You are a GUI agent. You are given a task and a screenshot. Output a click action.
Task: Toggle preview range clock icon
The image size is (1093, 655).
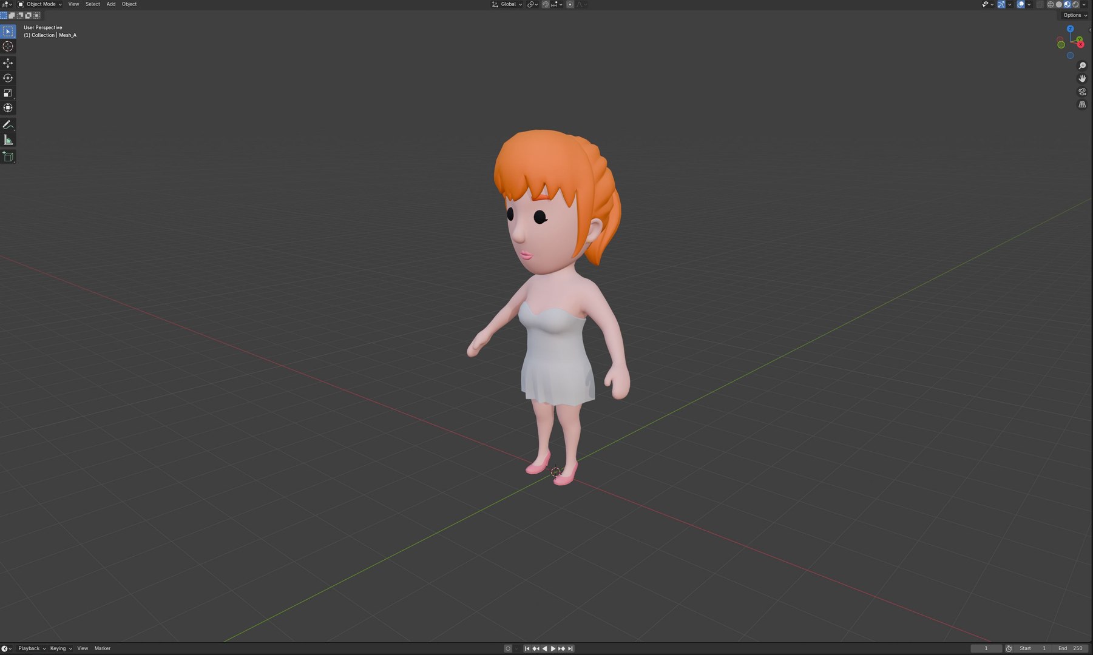(1009, 648)
